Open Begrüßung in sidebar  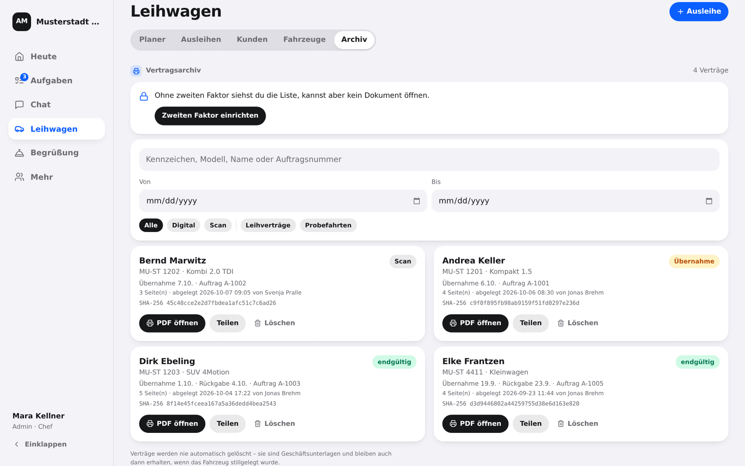(x=56, y=153)
